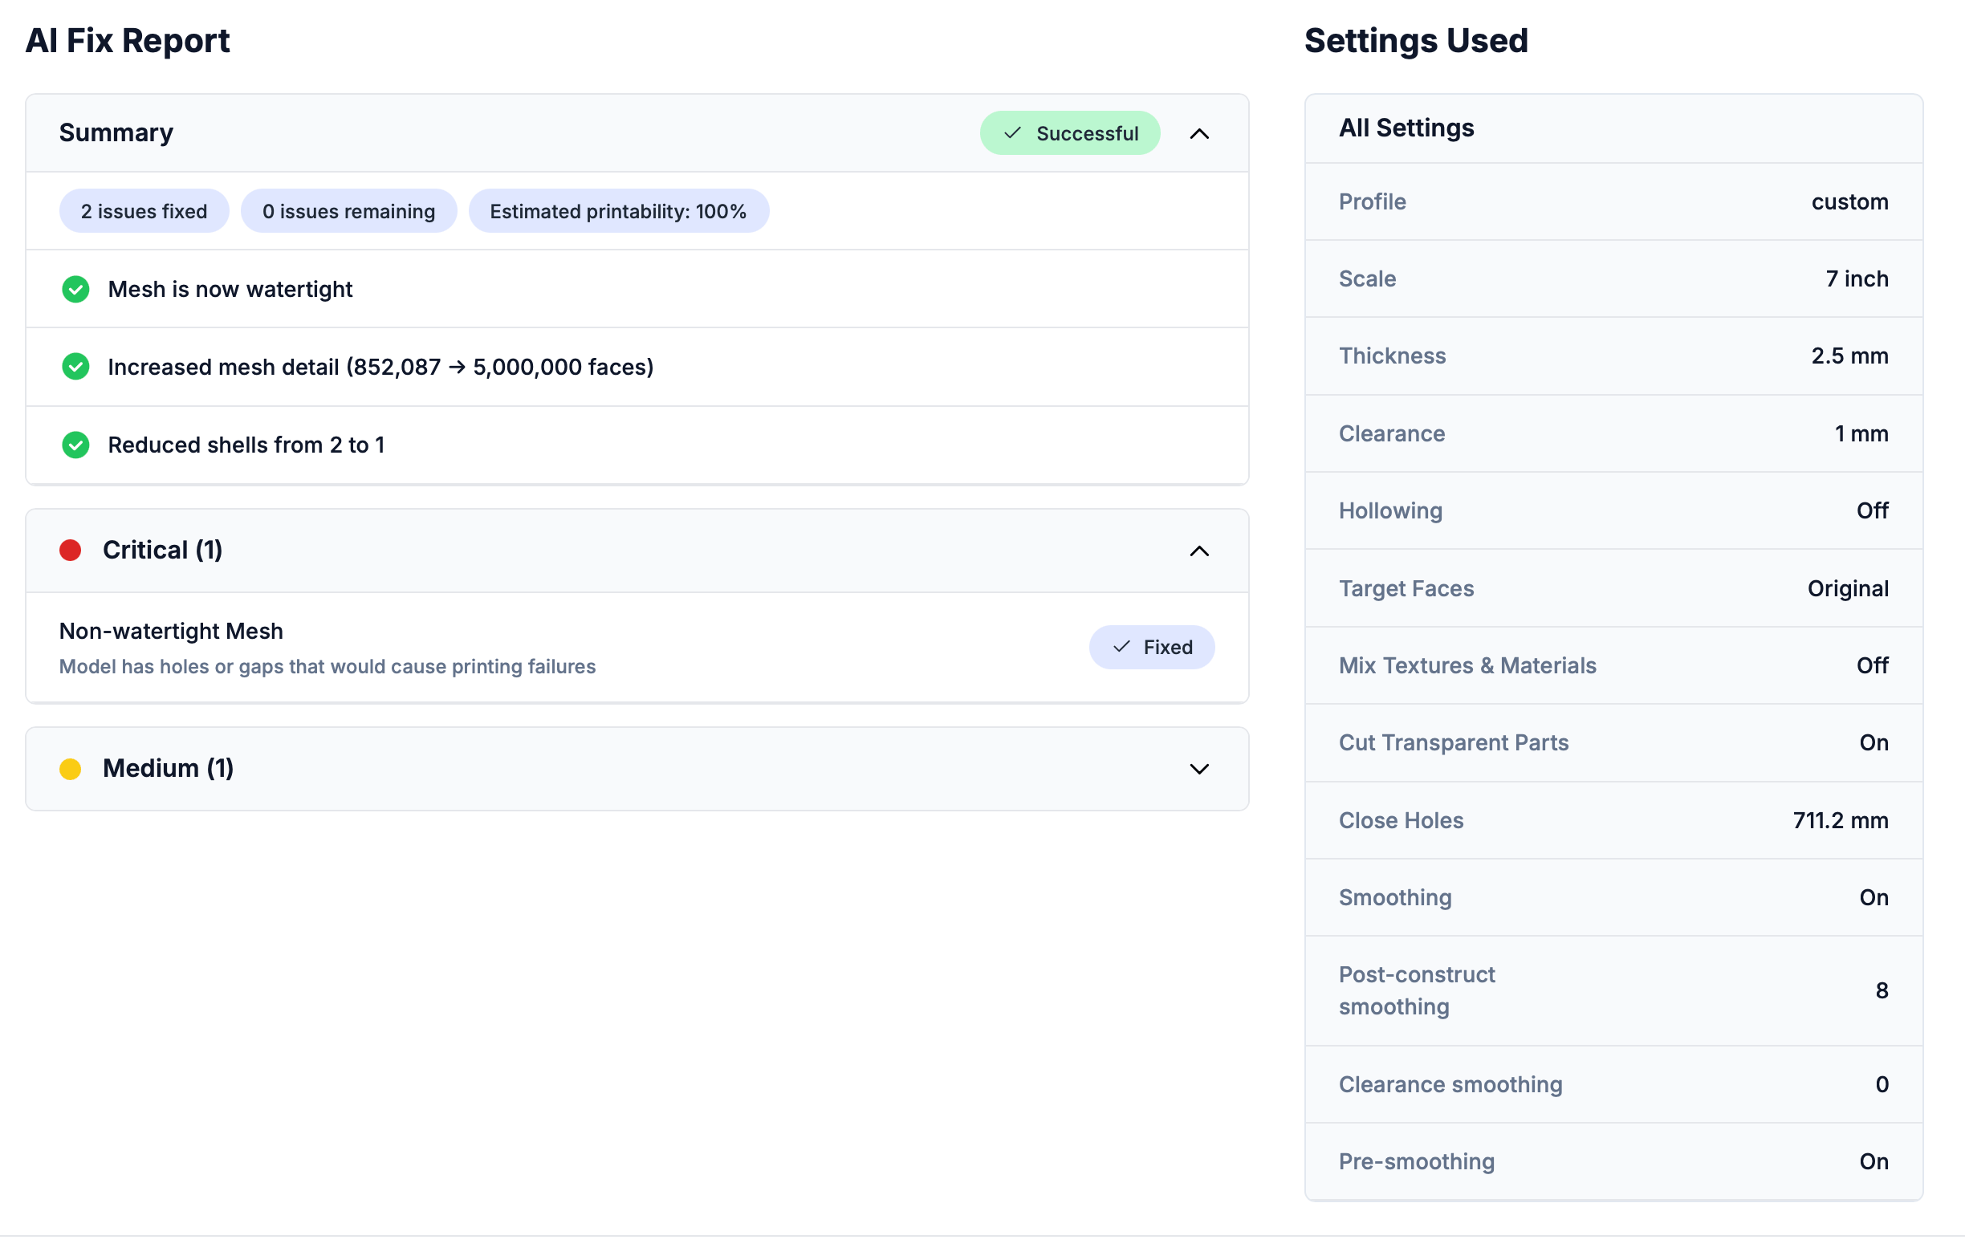Click green check icon beside 'Reduced shells'
The height and width of the screenshot is (1260, 1965).
tap(75, 445)
